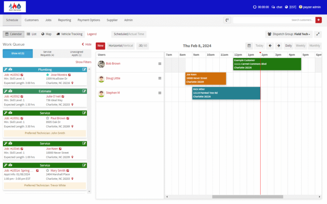Viewport: 327px width, 204px height.
Task: Edit the Plumbing job card icon
Action: pos(84,70)
